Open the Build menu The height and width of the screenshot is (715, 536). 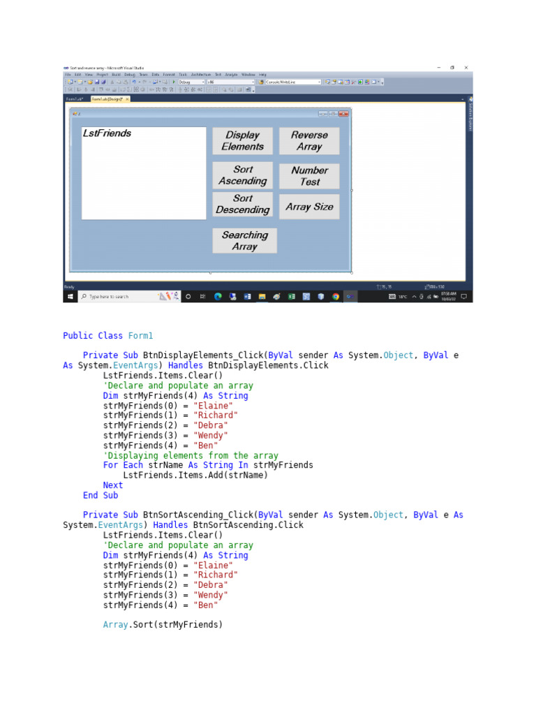117,74
